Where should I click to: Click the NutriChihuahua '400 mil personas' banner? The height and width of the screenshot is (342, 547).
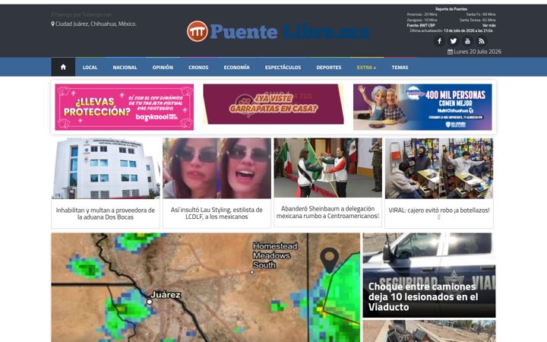(422, 107)
